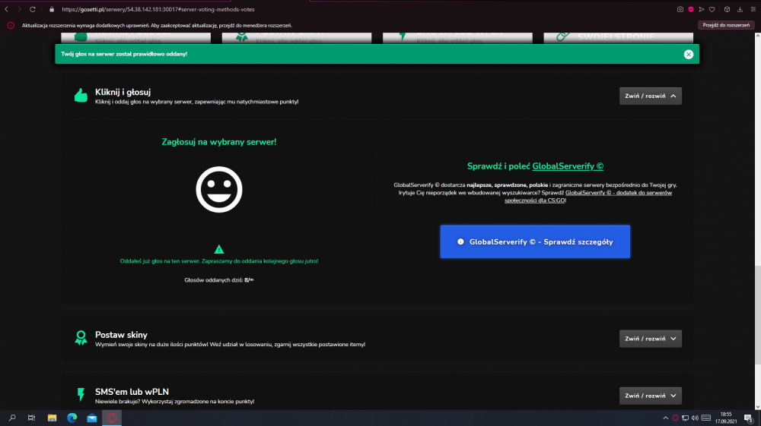Dismiss the green vote confirmation banner
761x426 pixels.
(688, 54)
